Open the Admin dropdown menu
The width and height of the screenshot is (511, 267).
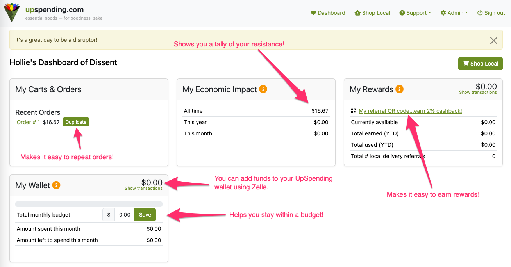(x=454, y=13)
